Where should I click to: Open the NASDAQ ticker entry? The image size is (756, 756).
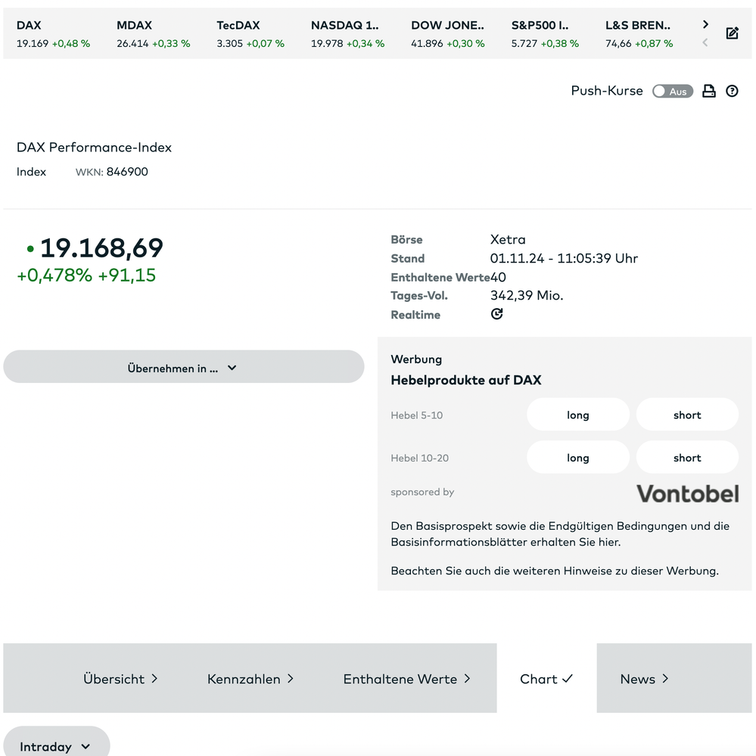[x=347, y=34]
